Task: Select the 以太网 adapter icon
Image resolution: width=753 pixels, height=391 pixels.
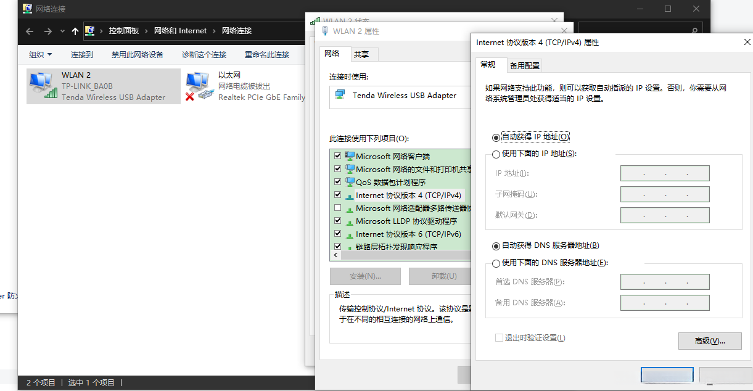Action: pos(199,86)
